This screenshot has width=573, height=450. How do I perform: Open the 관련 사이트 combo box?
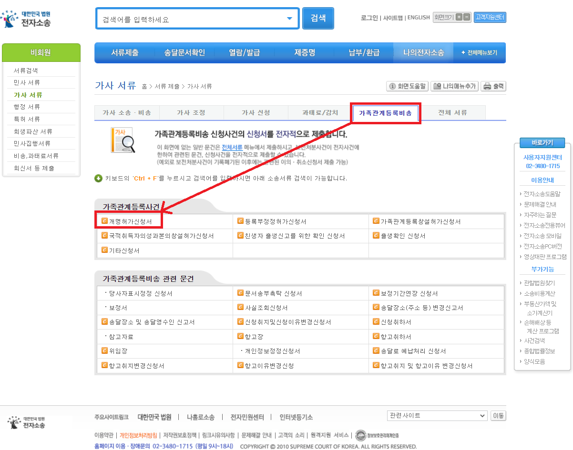[436, 415]
